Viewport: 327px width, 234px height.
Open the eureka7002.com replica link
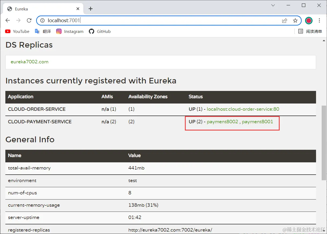point(29,62)
